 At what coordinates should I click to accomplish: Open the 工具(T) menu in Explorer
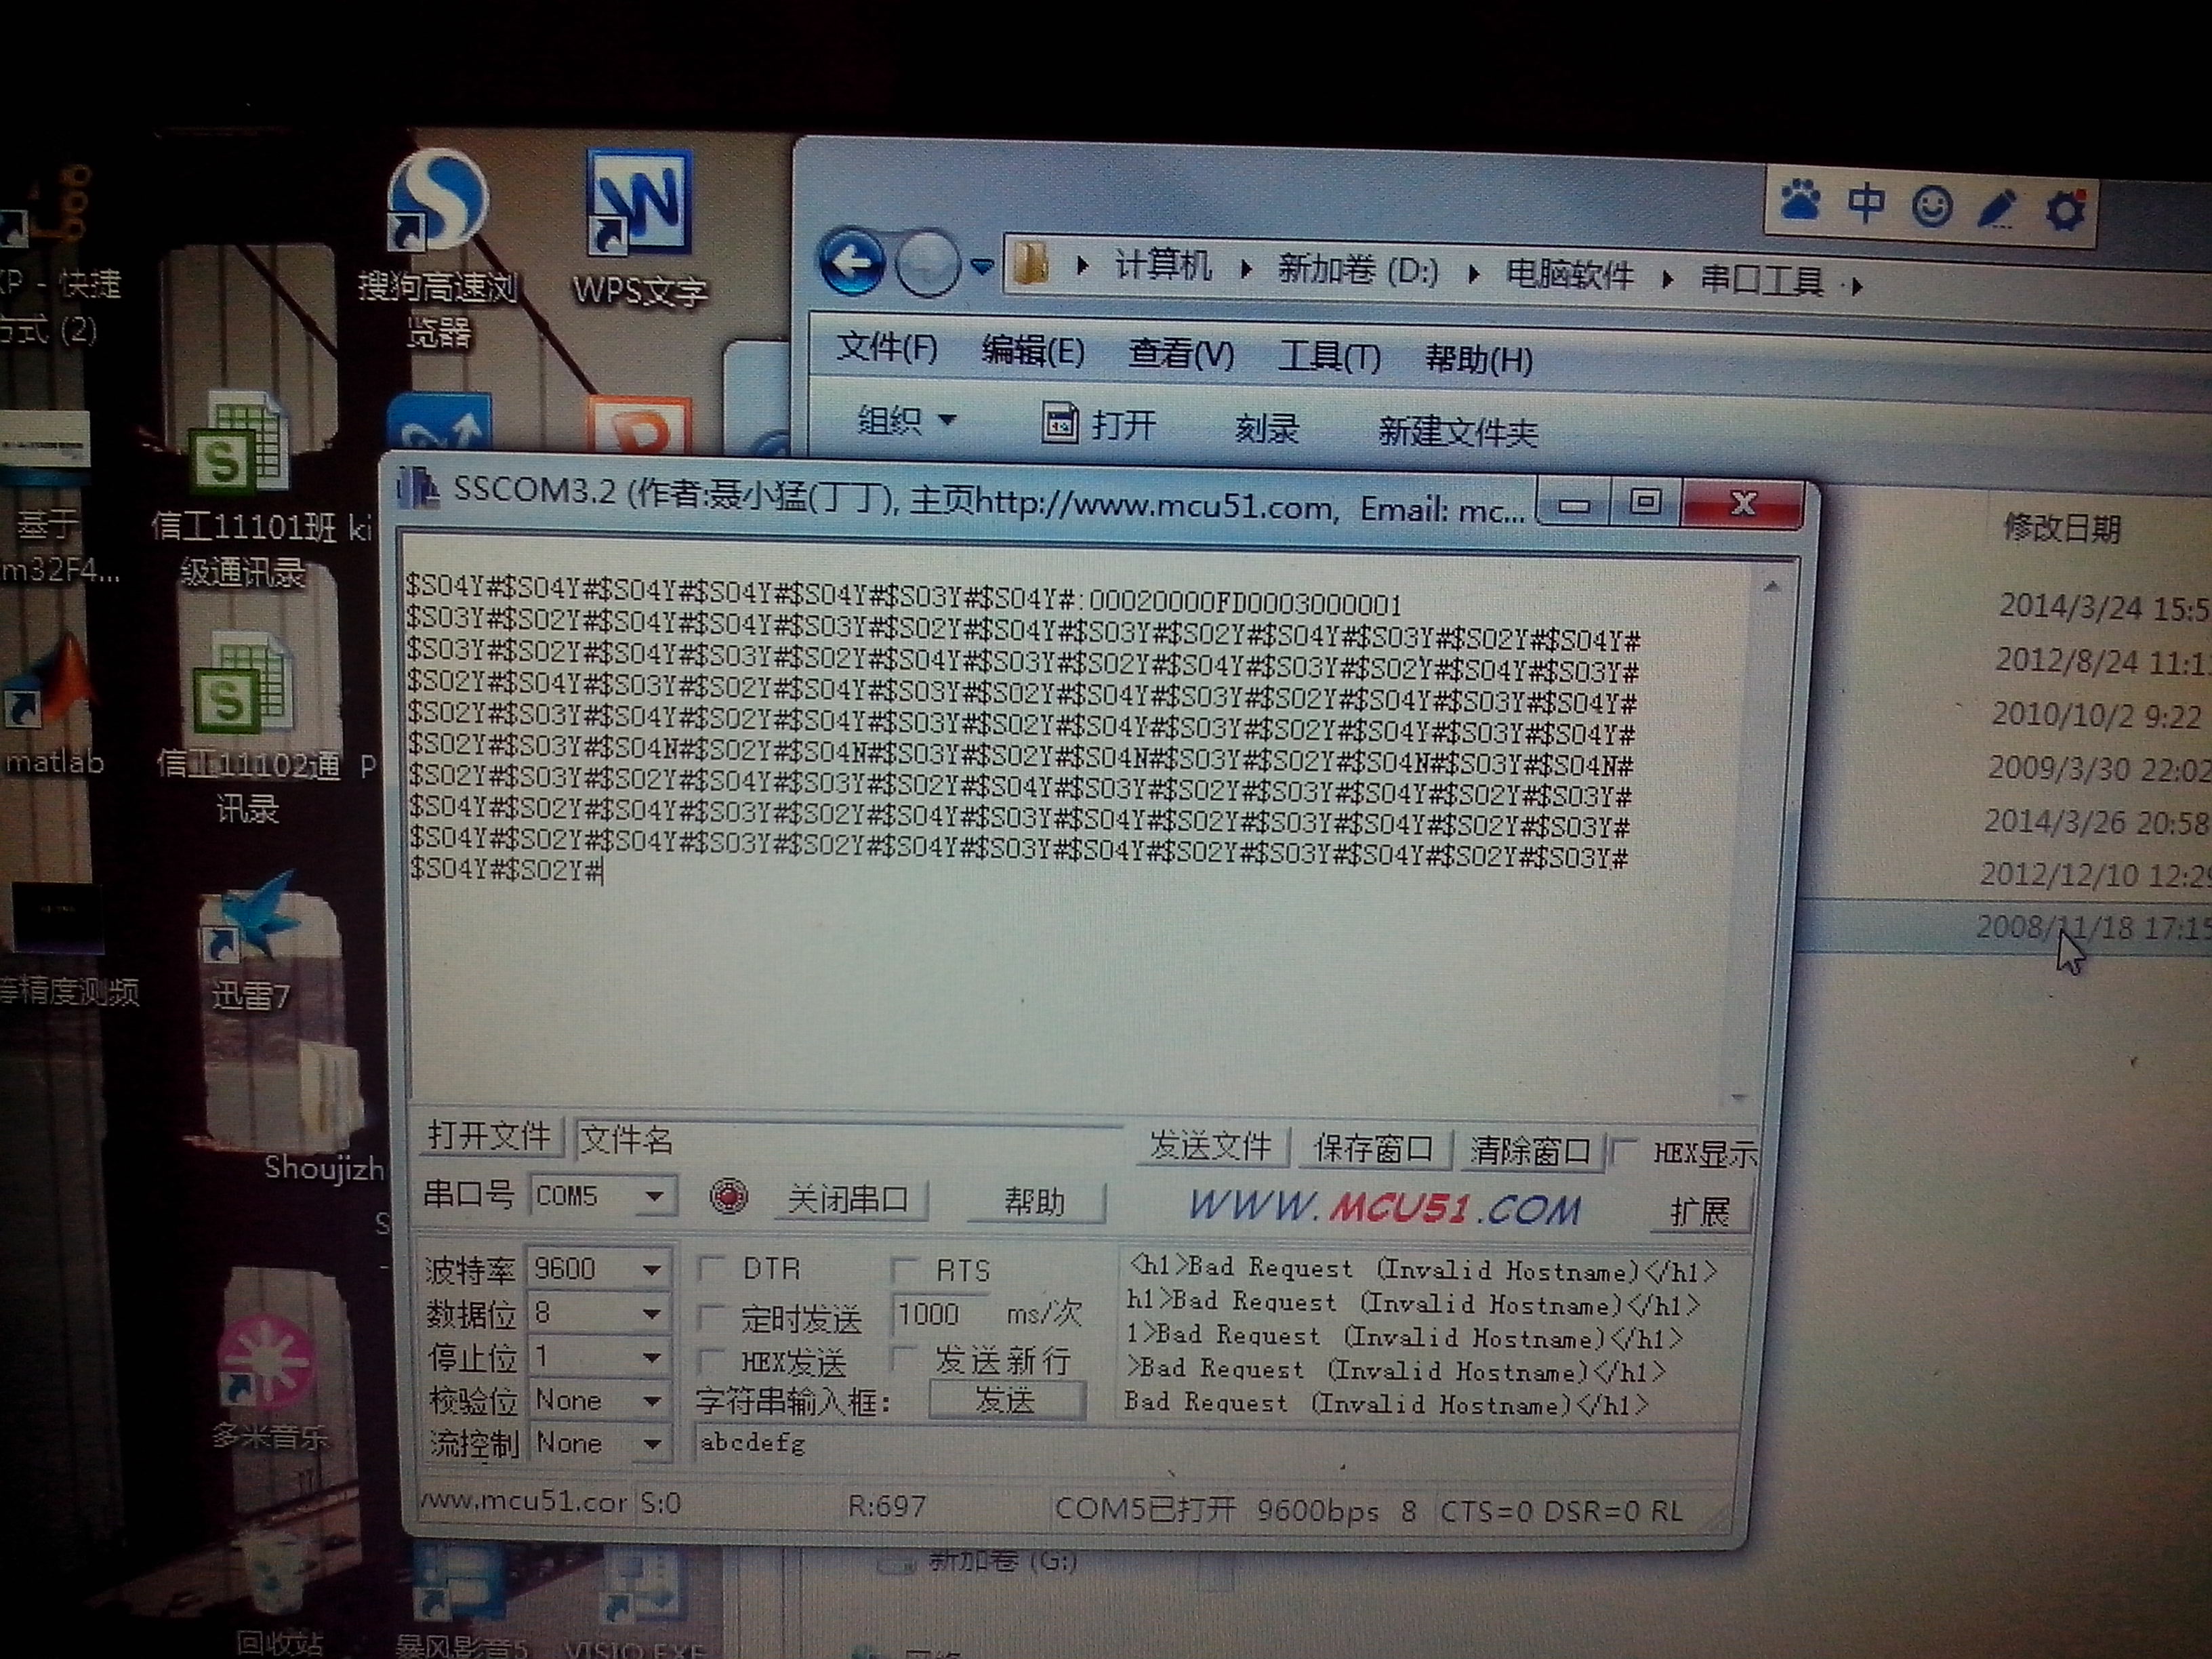click(1329, 356)
